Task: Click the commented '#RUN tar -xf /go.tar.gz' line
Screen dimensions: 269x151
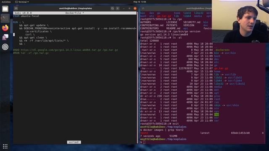Action: (x=31, y=53)
